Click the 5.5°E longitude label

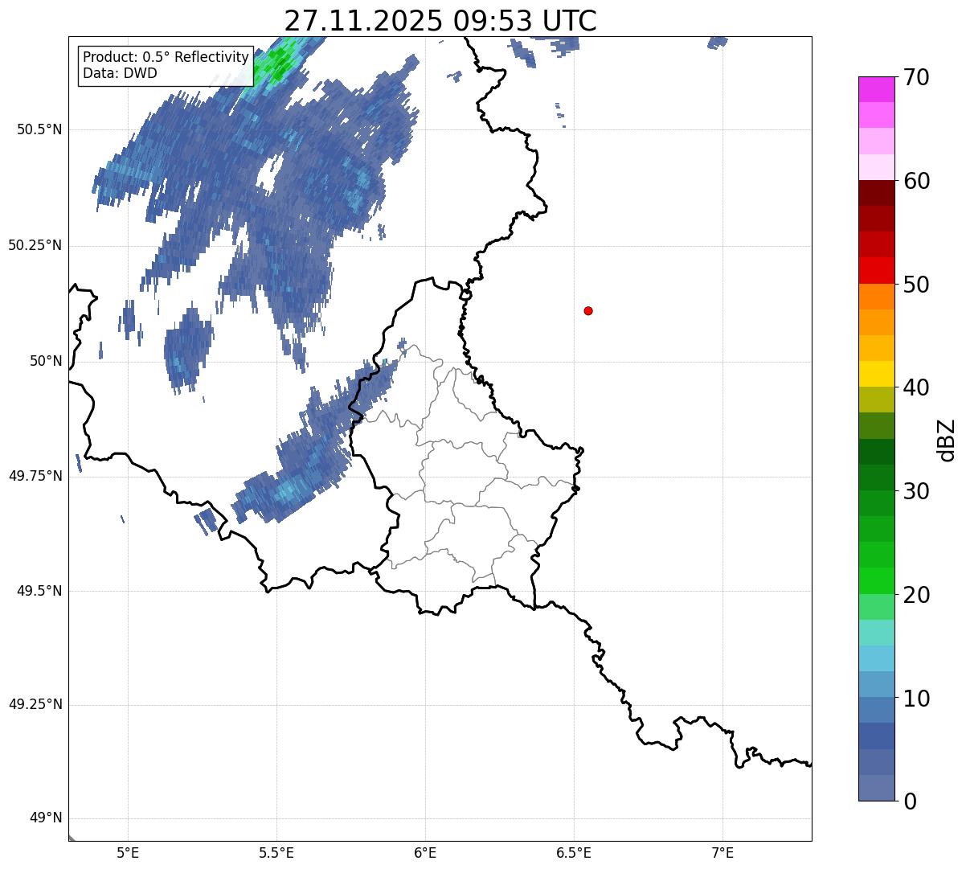[x=276, y=853]
